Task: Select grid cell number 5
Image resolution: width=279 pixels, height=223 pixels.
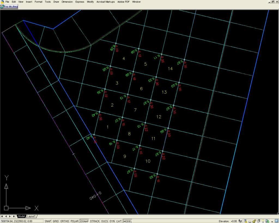Action: click(145, 64)
